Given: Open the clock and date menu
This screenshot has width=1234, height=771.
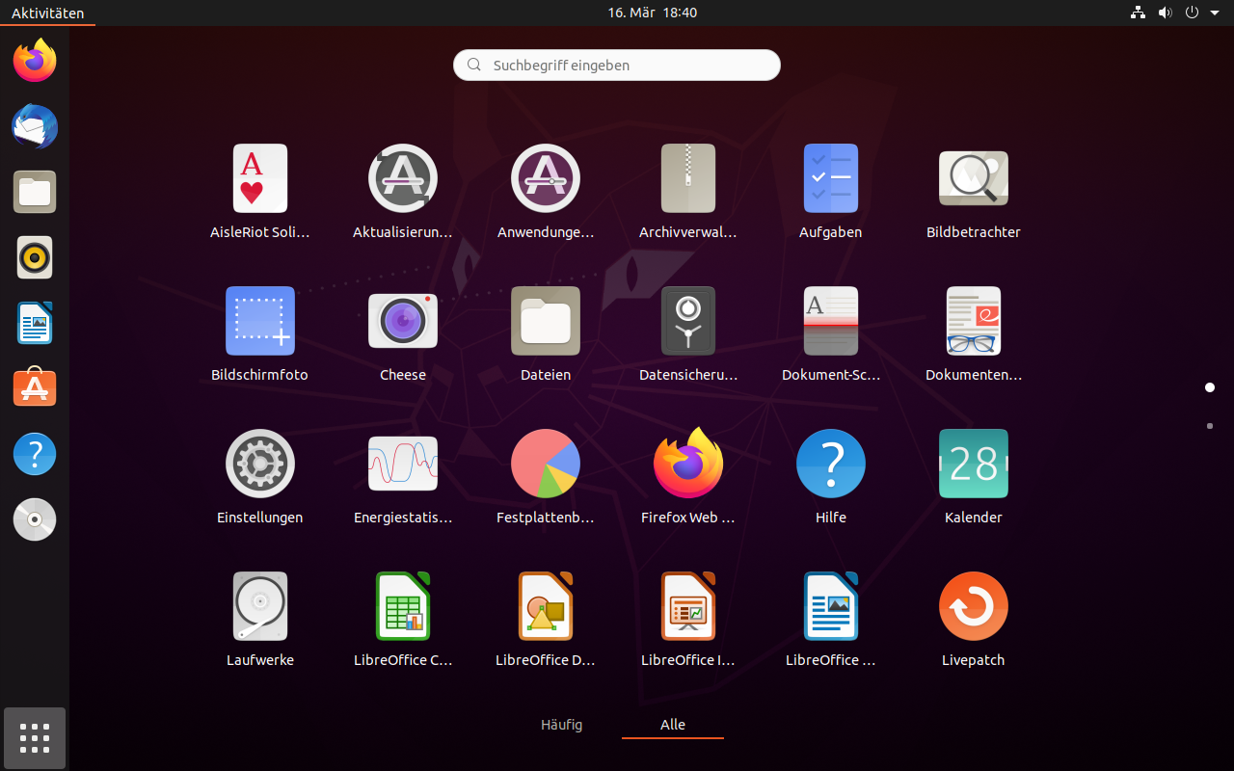Looking at the screenshot, I should [652, 13].
